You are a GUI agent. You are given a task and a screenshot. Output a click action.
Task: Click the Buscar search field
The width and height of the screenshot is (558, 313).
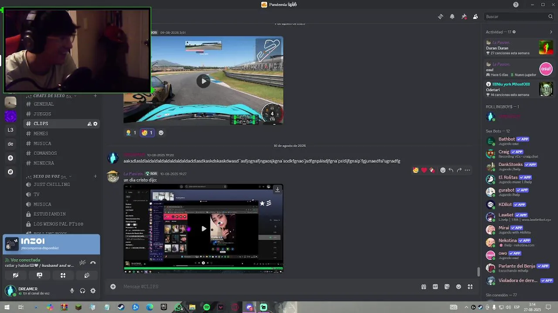(x=519, y=17)
